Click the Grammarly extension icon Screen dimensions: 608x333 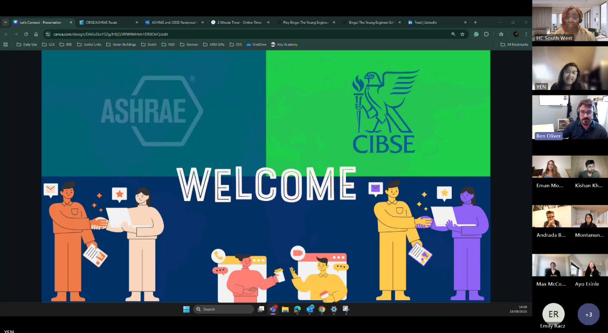coord(476,34)
